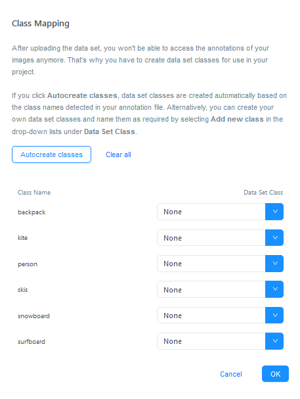Open the None field for snowboard class

(211, 315)
